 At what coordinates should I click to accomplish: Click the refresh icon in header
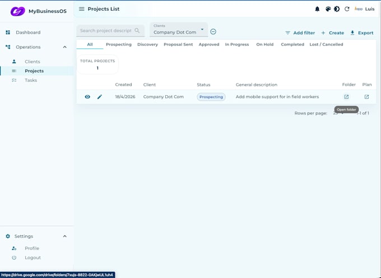click(347, 9)
